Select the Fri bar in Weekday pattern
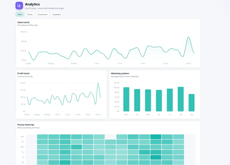 (x=170, y=100)
